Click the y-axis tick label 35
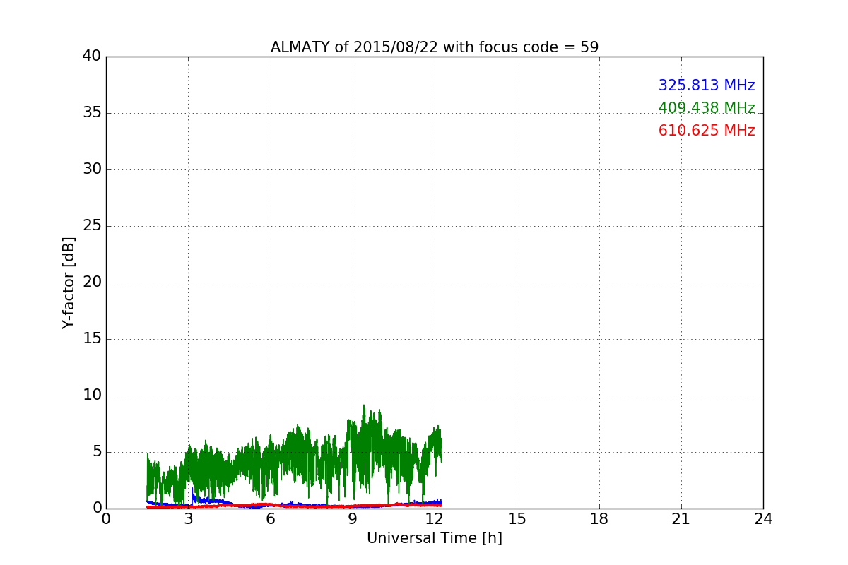 coord(92,113)
